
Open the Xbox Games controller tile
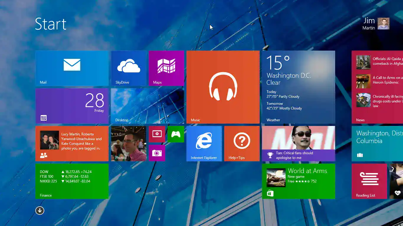176,134
